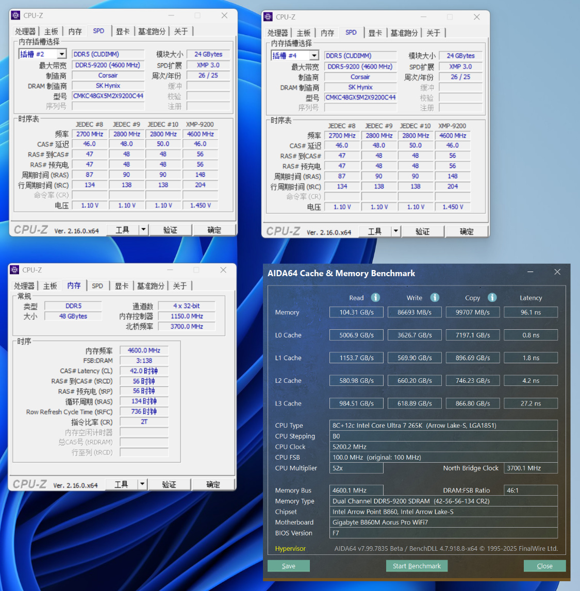580x591 pixels.
Task: Click 1.450 V XMP voltage in slot #4 window
Action: [x=453, y=207]
